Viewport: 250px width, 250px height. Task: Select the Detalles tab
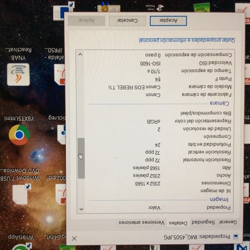tap(178, 223)
